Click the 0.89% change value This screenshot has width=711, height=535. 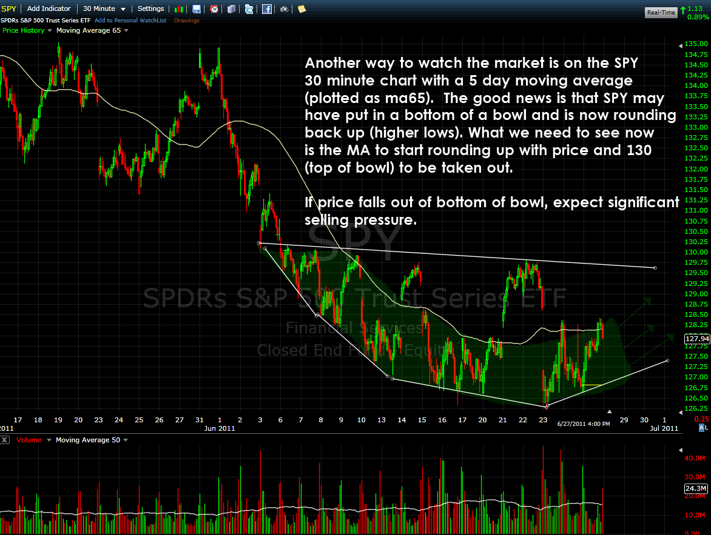click(x=698, y=17)
